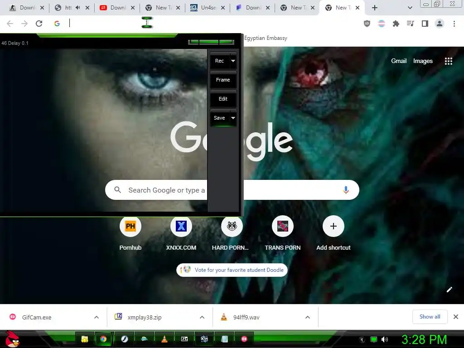Click the GifCam Rec button
The image size is (464, 348).
point(220,61)
